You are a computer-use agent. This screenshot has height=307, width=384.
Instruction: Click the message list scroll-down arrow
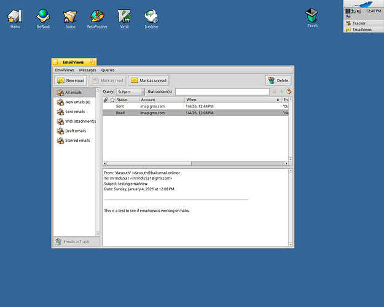point(291,159)
